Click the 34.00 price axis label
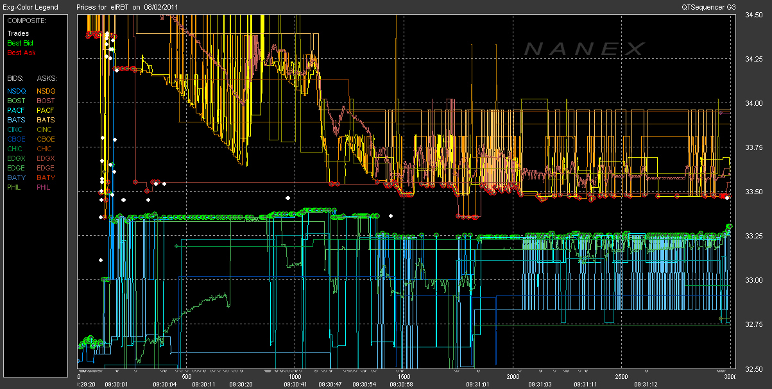This screenshot has height=389, width=772. 753,103
